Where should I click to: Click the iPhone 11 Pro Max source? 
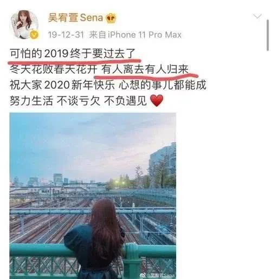click(x=145, y=35)
